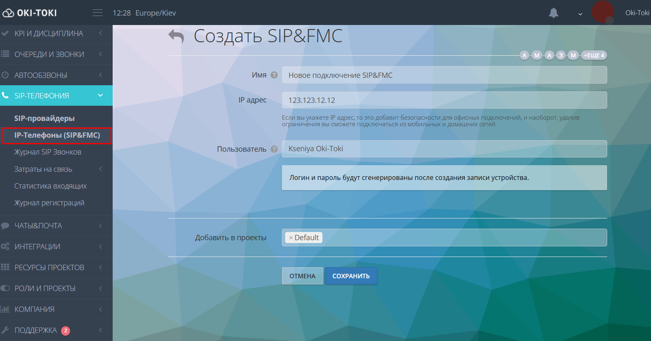651x341 pixels.
Task: Click the Автообзвоны clock icon
Action: (5, 75)
